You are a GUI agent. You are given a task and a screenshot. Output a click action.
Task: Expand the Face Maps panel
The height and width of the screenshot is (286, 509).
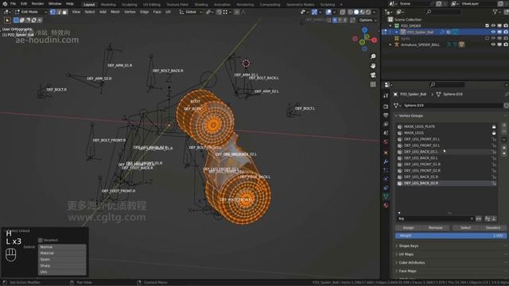pos(407,271)
